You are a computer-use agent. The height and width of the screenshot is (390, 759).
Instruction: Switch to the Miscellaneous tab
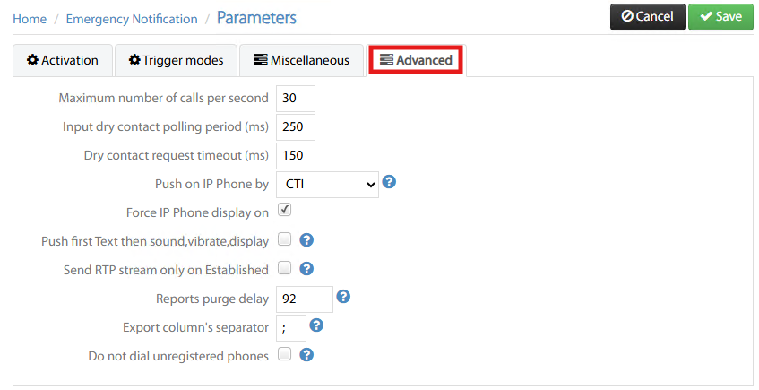301,60
